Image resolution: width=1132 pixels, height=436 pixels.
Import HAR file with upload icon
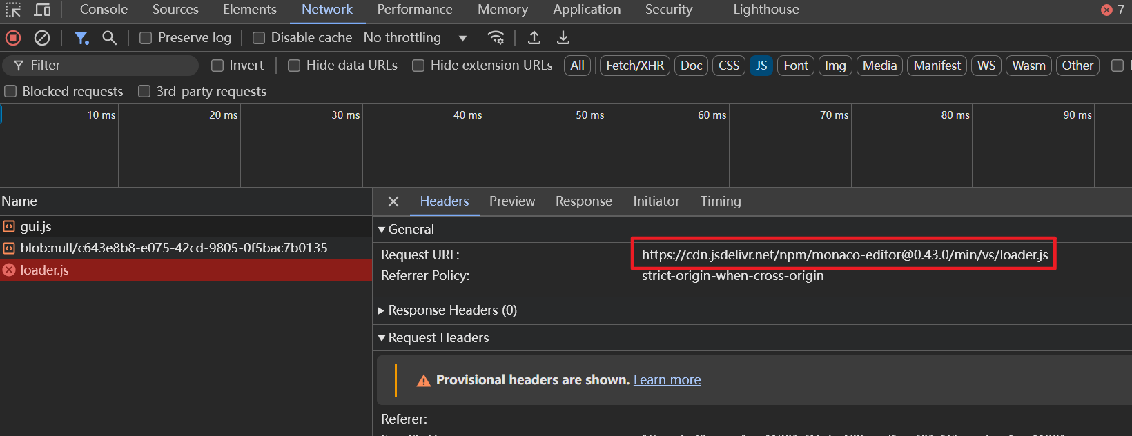(x=534, y=38)
